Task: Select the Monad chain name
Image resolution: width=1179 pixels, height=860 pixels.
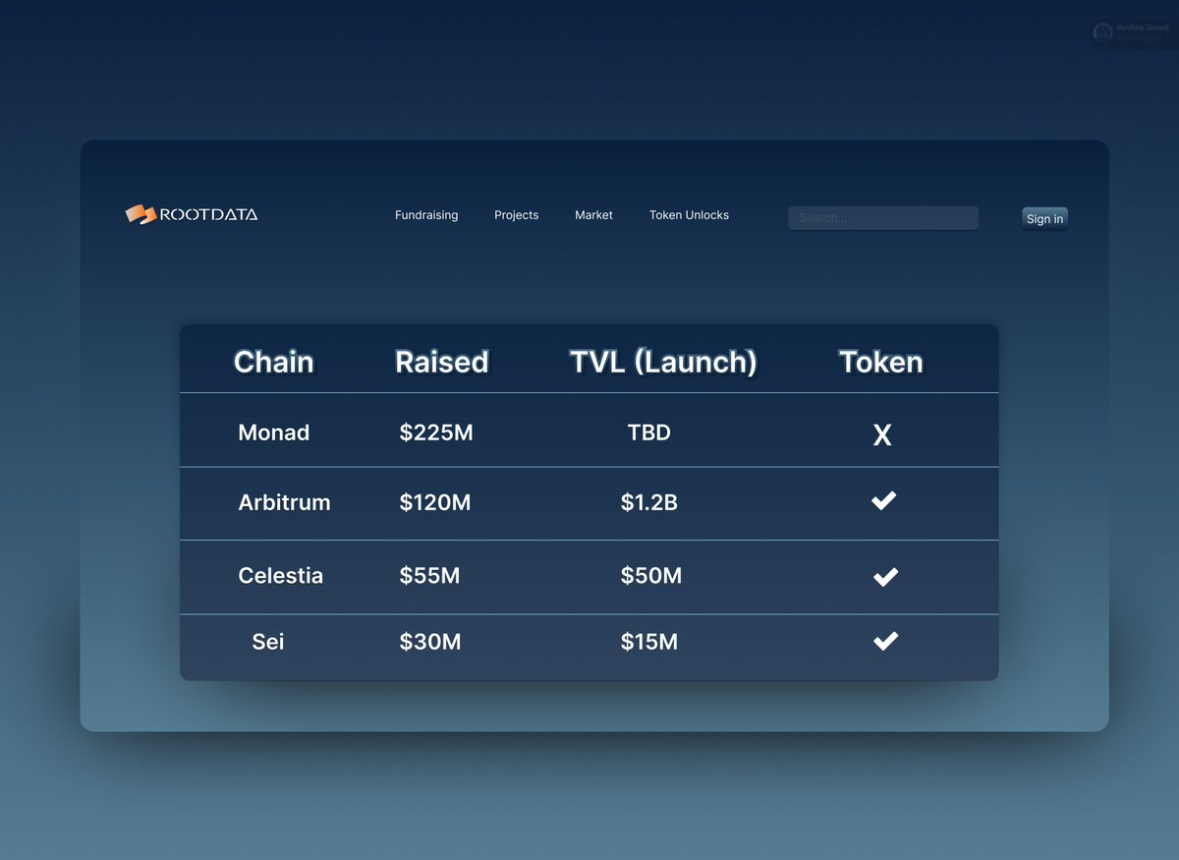Action: [274, 432]
